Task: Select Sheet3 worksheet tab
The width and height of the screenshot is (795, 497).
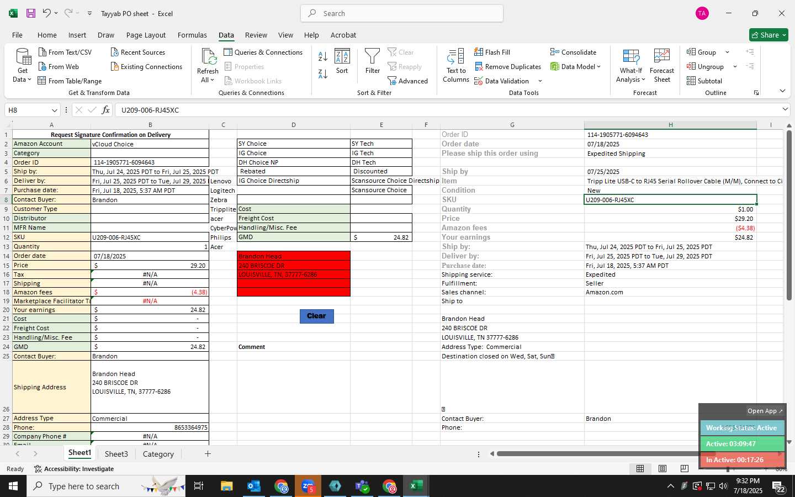Action: point(116,454)
